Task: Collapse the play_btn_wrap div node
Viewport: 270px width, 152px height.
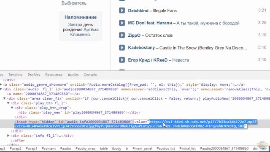Action: pyautogui.click(x=12, y=108)
